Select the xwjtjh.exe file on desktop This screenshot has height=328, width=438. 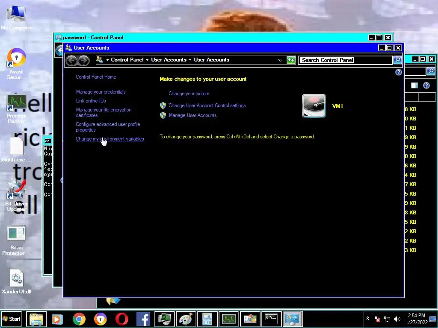pyautogui.click(x=16, y=149)
